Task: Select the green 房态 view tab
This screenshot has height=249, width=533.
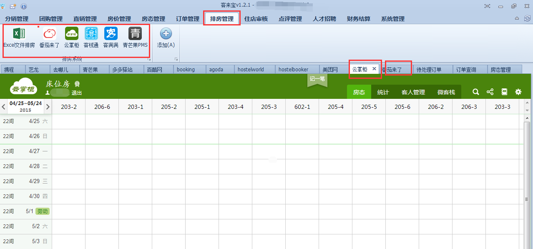Action: 359,92
